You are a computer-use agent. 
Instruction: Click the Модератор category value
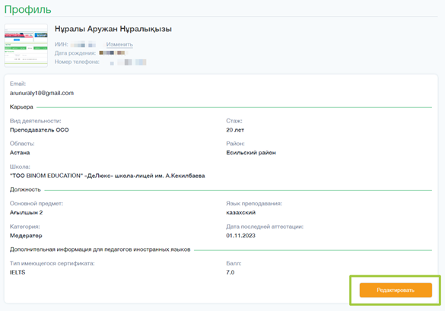[x=26, y=236]
